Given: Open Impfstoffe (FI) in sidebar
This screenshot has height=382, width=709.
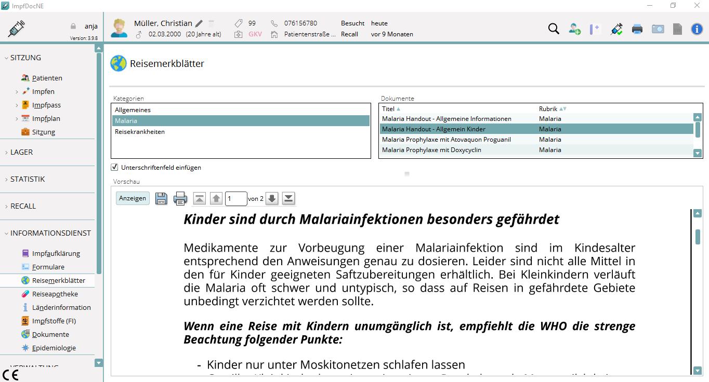Looking at the screenshot, I should pyautogui.click(x=54, y=321).
